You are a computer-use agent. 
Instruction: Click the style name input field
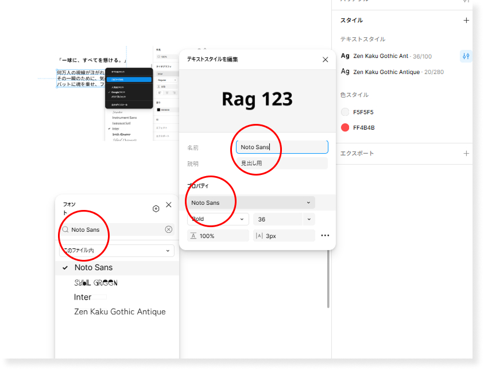click(282, 147)
